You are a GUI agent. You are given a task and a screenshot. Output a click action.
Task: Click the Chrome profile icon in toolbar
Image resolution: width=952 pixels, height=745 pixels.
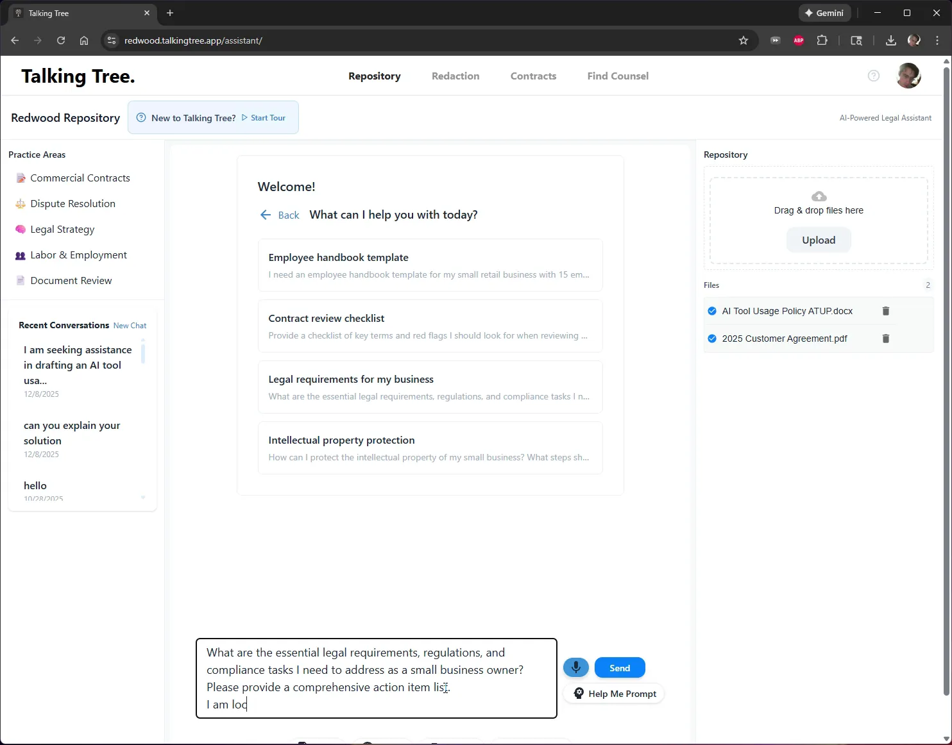(914, 40)
